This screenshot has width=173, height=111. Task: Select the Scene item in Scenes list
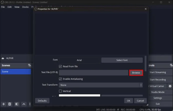(x=16, y=72)
